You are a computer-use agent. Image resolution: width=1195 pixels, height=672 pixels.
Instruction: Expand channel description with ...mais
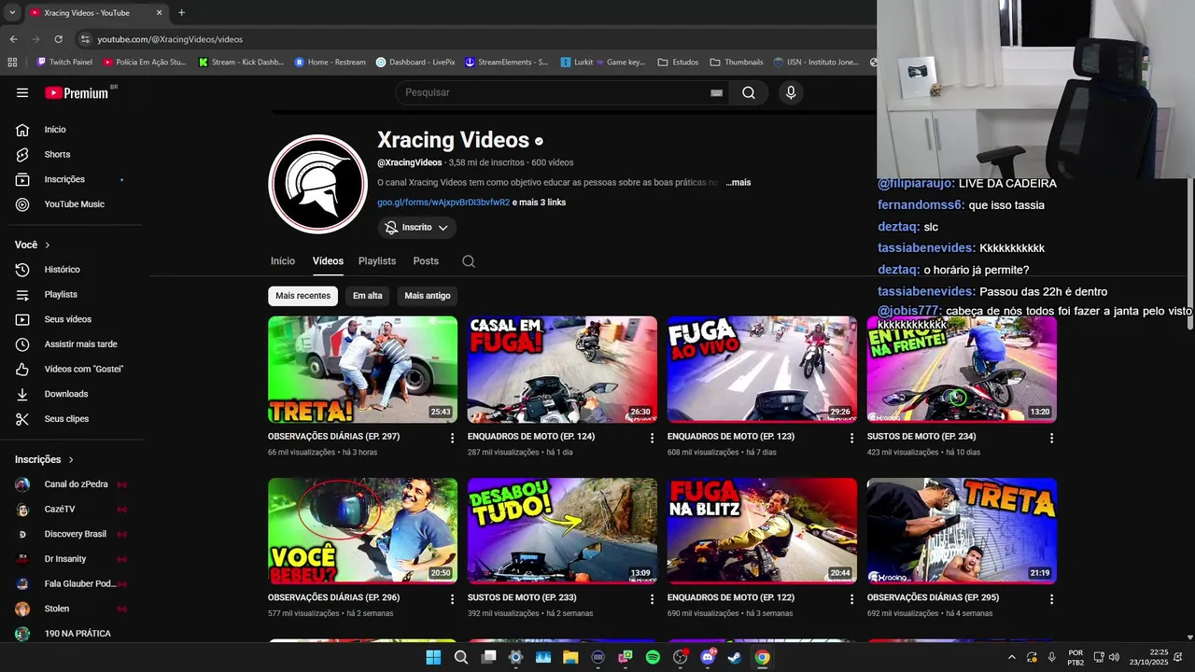coord(738,183)
